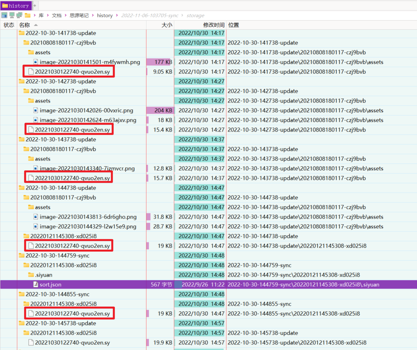
Task: Sort by the 位置 column header
Action: coord(322,25)
